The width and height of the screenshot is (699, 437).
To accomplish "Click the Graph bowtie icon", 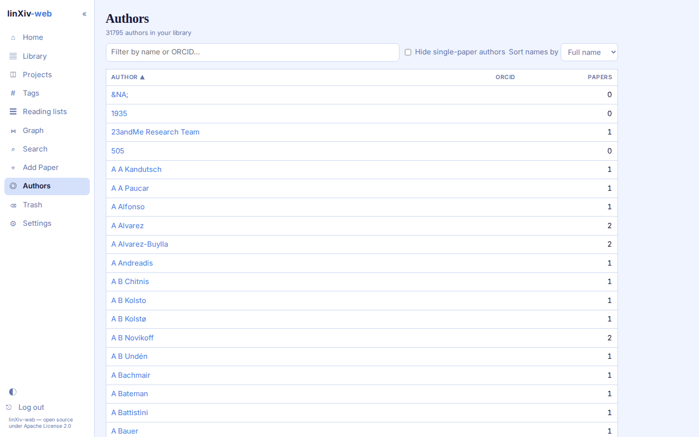I will coord(13,131).
